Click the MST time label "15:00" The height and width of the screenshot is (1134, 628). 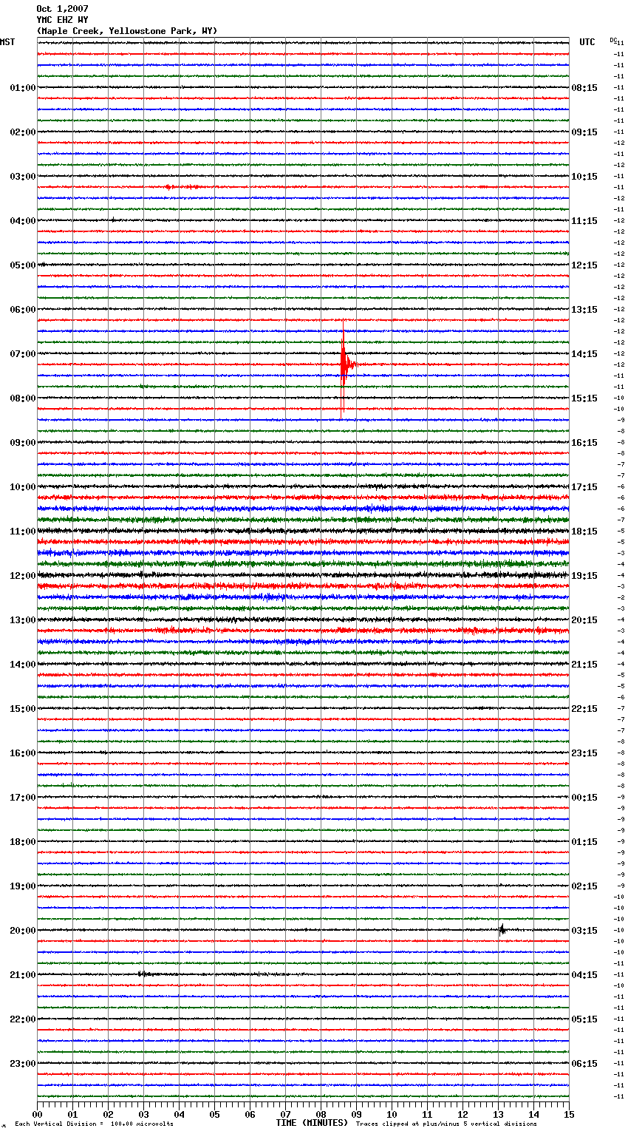(x=23, y=709)
